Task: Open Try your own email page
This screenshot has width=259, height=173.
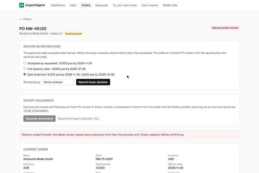Action: (125, 5)
